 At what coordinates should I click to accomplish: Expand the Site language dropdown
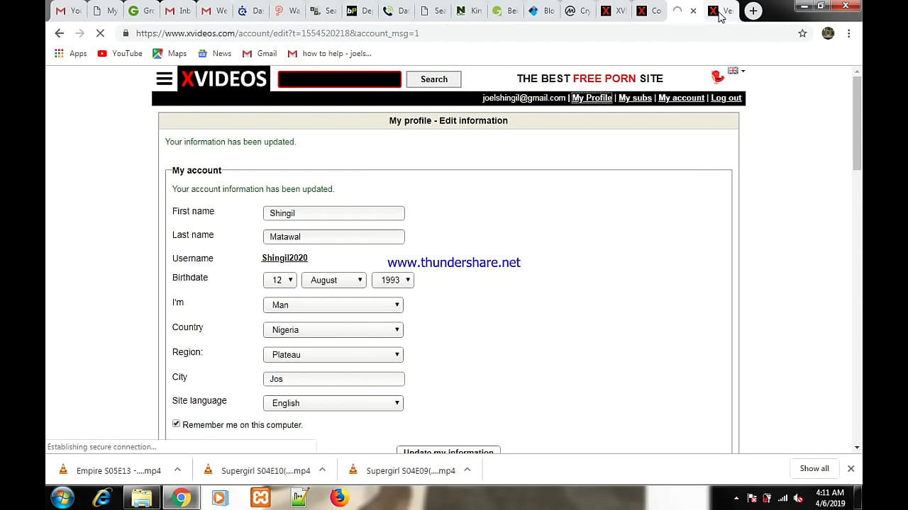coord(333,403)
